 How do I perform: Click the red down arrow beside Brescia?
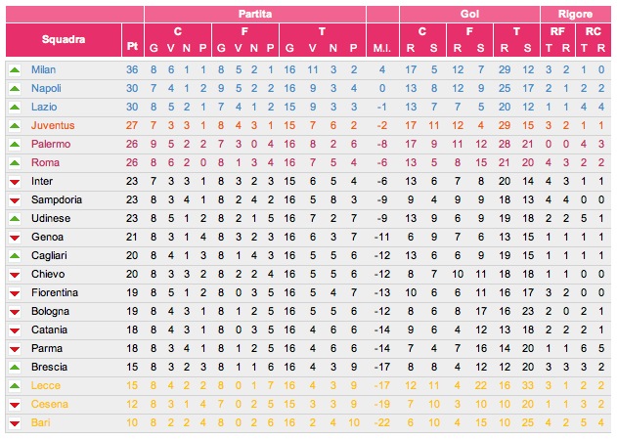(x=14, y=367)
